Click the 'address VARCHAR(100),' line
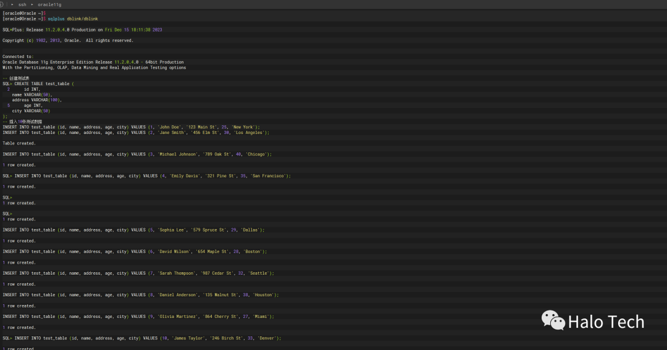667x350 pixels. point(37,100)
